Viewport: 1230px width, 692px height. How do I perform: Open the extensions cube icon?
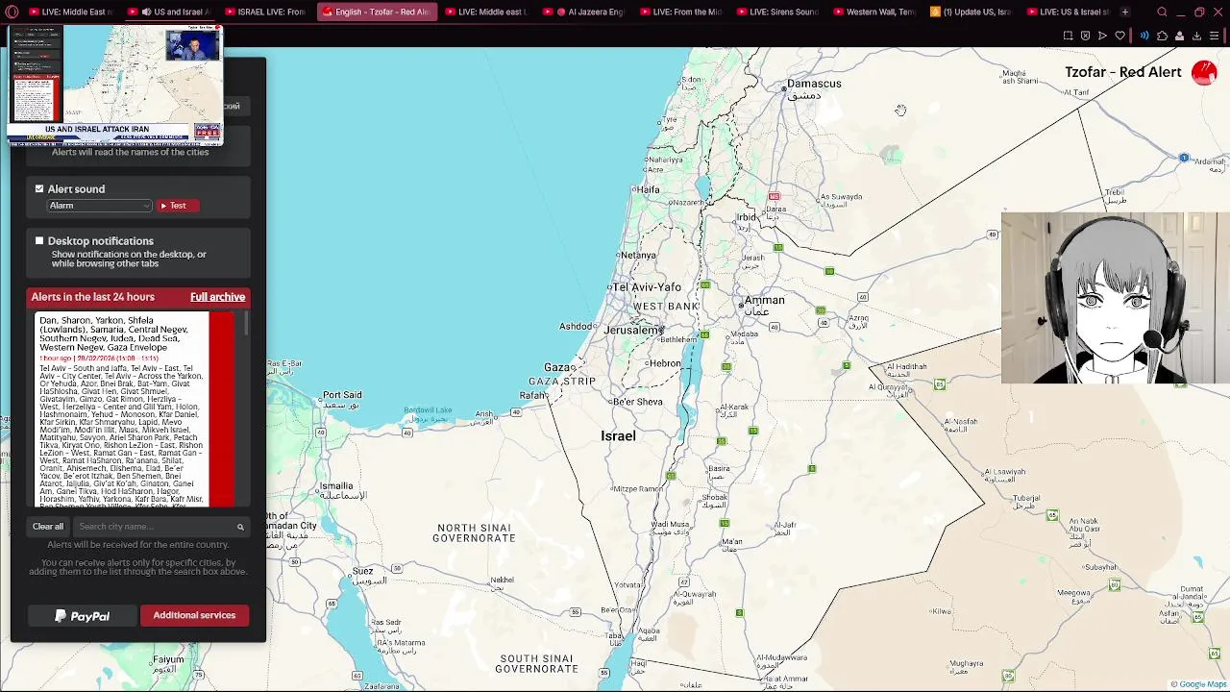[x=1162, y=36]
